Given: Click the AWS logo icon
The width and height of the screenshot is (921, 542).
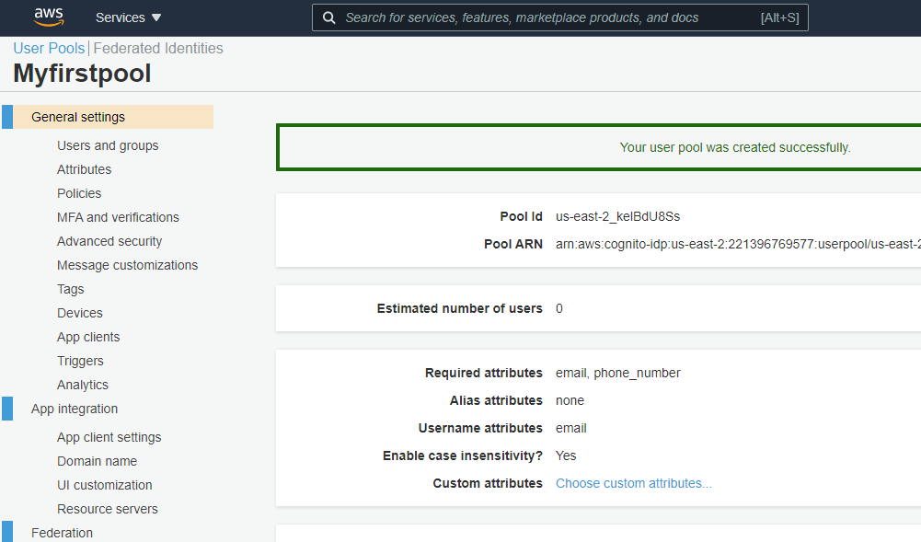Looking at the screenshot, I should (48, 17).
